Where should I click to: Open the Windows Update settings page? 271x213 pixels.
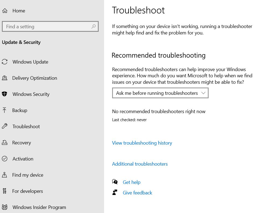coord(30,62)
